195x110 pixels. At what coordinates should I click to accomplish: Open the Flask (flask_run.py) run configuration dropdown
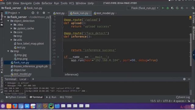pyautogui.click(x=143, y=8)
